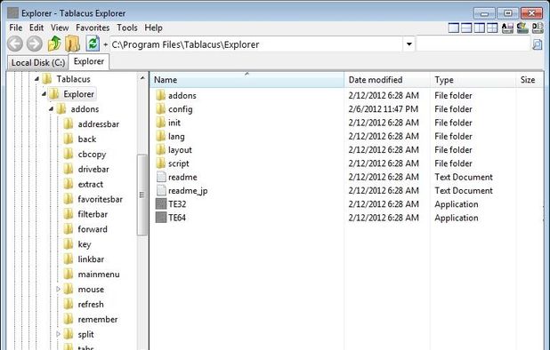
Task: Click the tree pane scrollbar thumb
Action: pos(142,195)
